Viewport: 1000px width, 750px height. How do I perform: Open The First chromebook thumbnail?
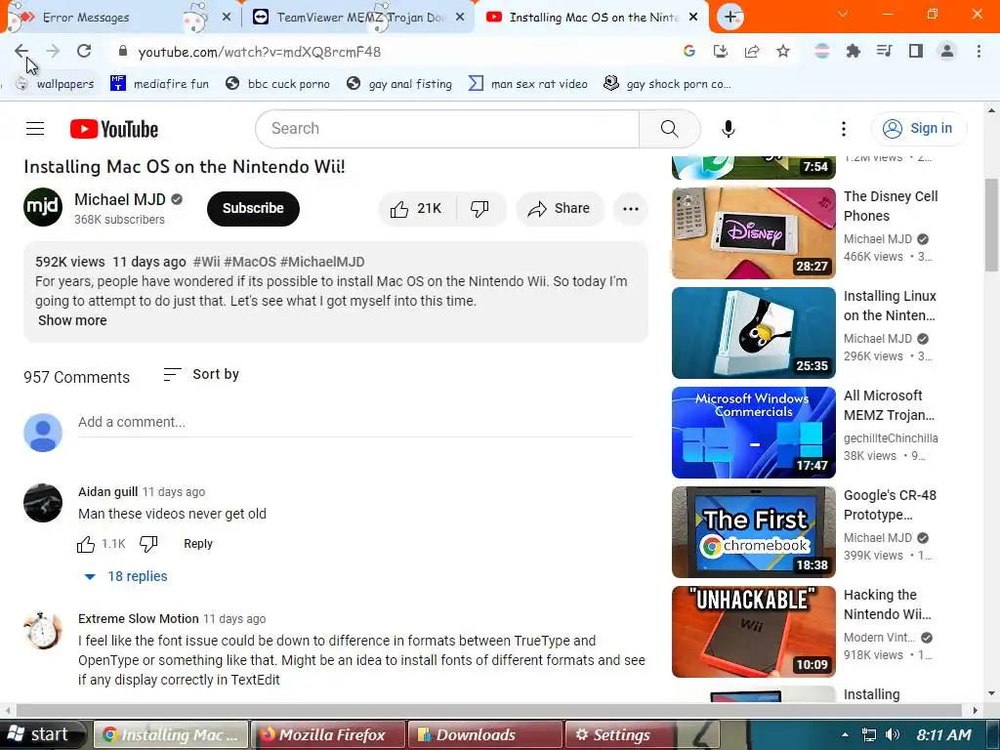coord(753,532)
